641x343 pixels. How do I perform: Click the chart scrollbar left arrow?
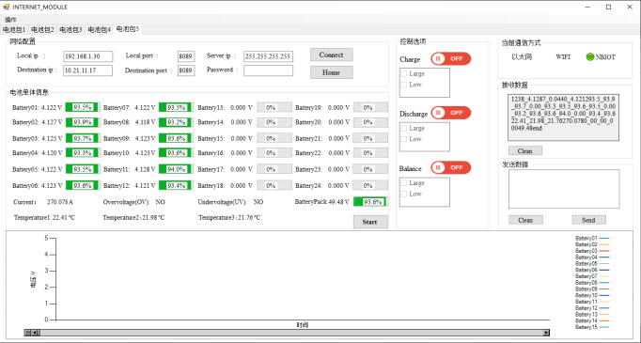coord(35,333)
